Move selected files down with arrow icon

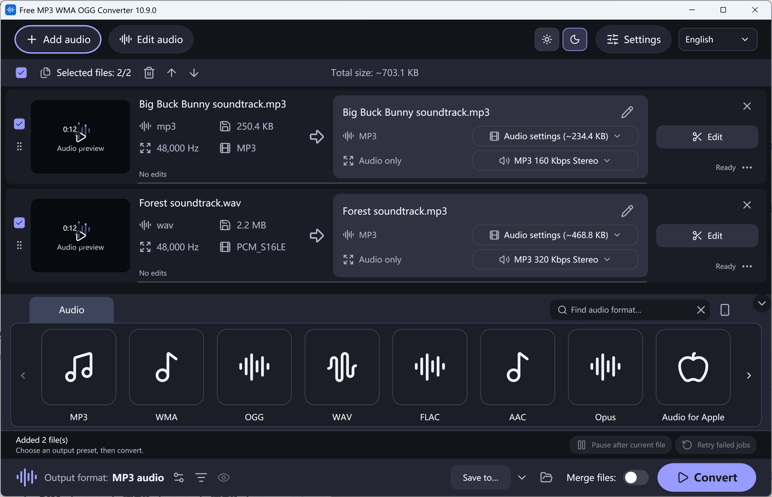coord(194,73)
